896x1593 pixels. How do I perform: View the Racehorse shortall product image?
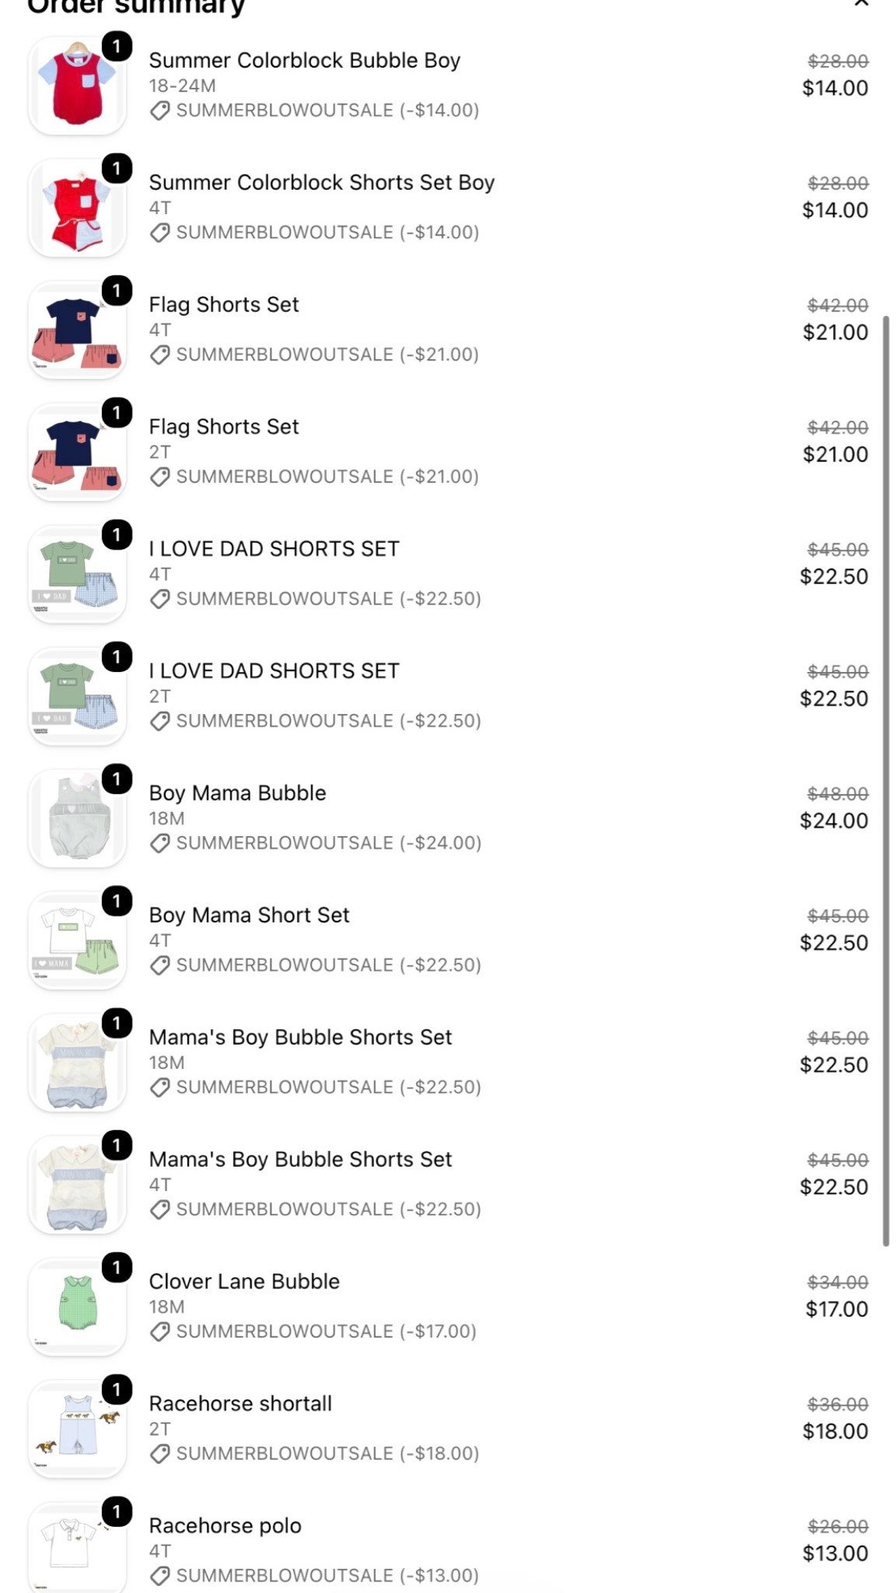click(77, 1429)
